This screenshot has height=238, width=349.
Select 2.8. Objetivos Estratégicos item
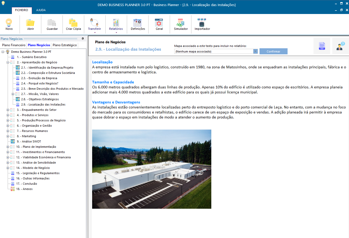(40, 99)
